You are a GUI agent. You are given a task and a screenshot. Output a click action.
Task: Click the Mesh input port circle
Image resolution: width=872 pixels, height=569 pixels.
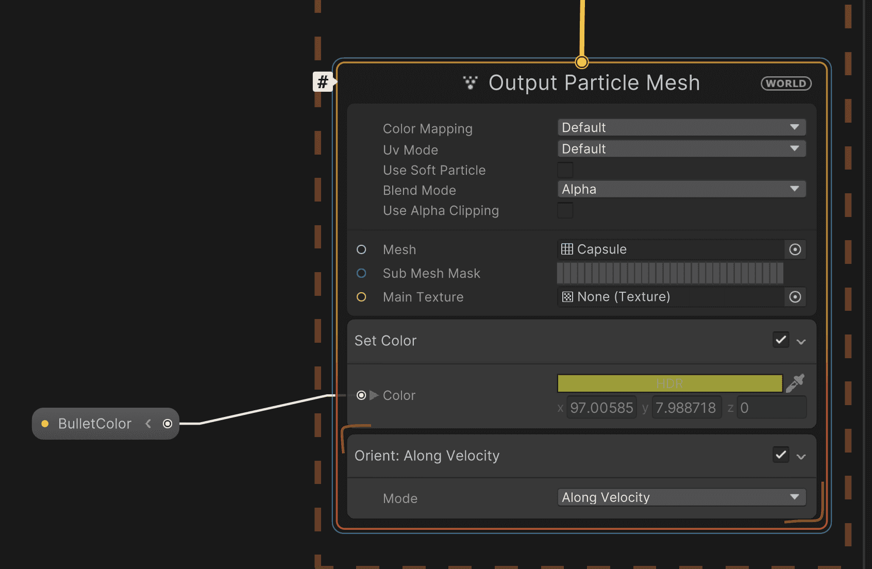tap(361, 249)
